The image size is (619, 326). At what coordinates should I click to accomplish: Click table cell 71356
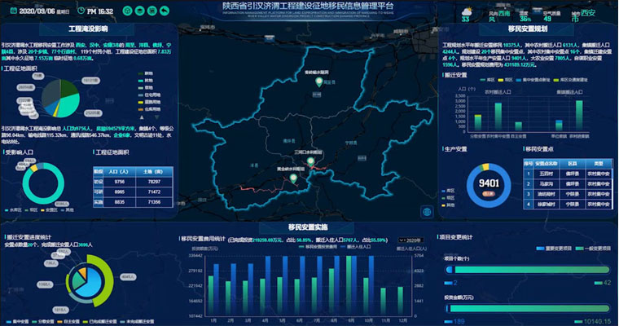point(154,202)
